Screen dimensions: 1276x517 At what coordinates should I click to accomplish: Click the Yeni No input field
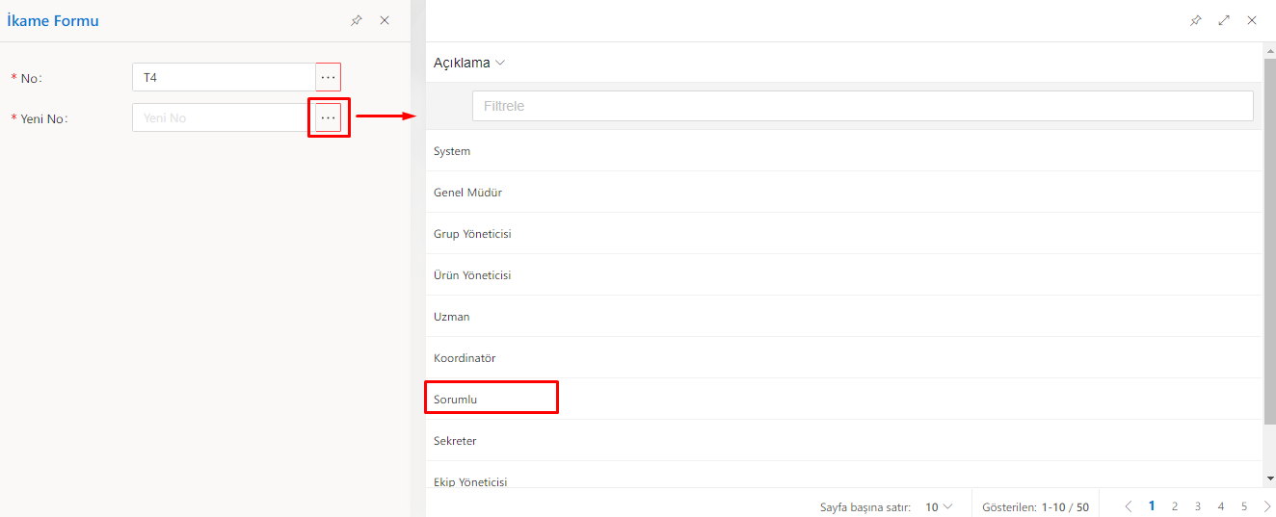224,117
